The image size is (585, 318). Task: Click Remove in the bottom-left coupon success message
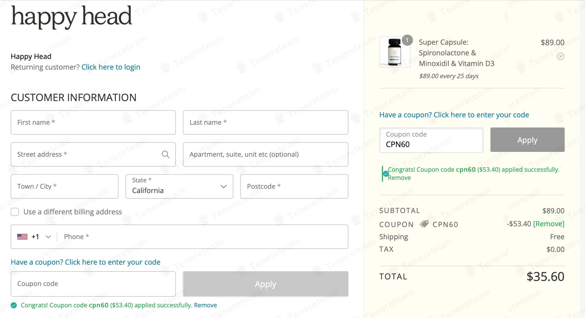pos(205,305)
